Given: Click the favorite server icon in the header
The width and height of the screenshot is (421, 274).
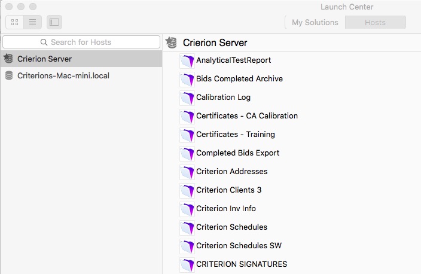Looking at the screenshot, I should [x=171, y=42].
